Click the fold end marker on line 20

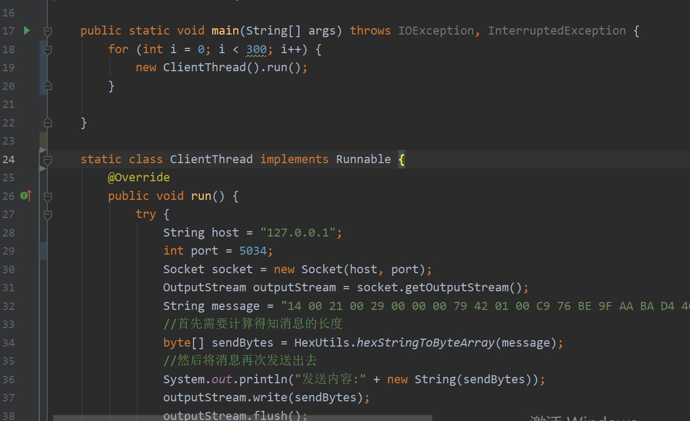coord(47,86)
